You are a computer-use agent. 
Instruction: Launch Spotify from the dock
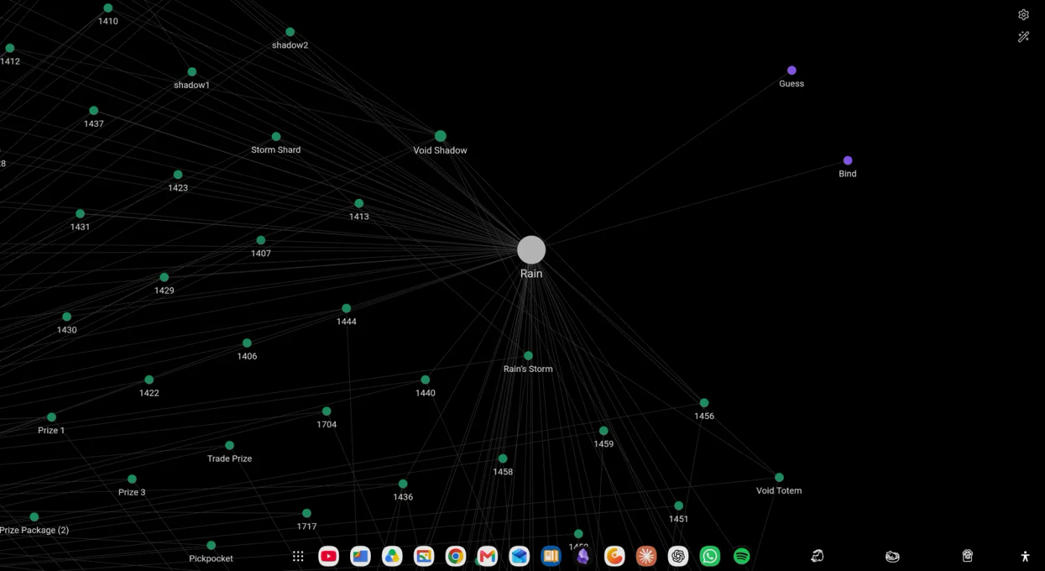click(x=741, y=556)
